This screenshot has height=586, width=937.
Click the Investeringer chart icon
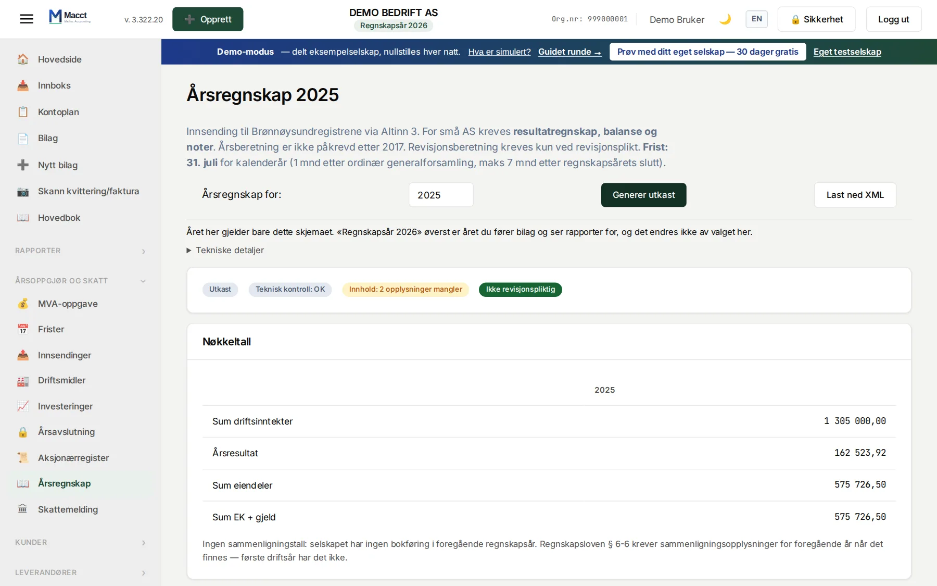pyautogui.click(x=23, y=406)
